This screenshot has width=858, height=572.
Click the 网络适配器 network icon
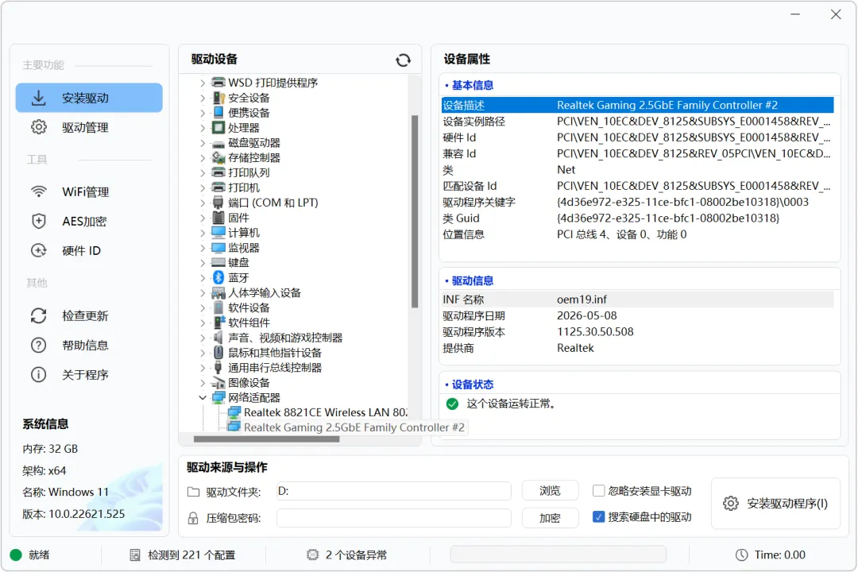218,397
